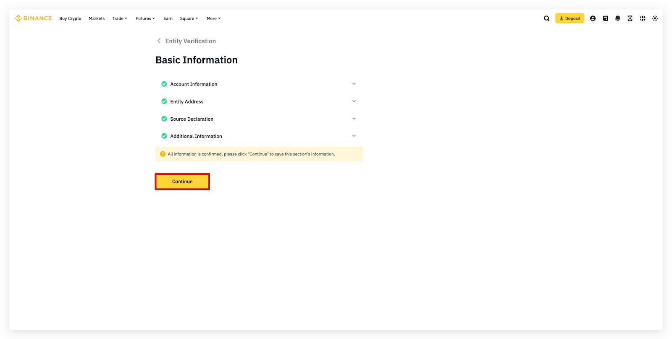Click the green check beside Additional Information
The image size is (672, 339).
tap(164, 136)
